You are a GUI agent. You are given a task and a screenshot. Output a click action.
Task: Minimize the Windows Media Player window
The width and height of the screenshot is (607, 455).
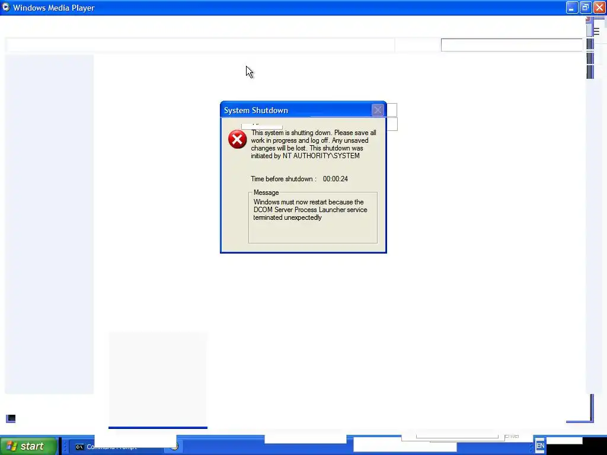tap(571, 7)
